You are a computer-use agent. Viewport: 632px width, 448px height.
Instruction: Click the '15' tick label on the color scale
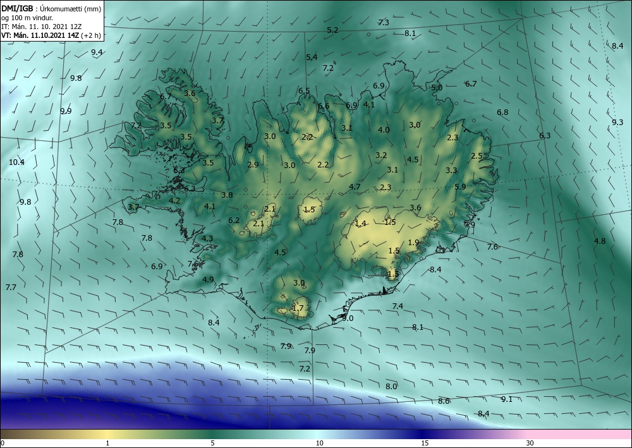tap(425, 443)
